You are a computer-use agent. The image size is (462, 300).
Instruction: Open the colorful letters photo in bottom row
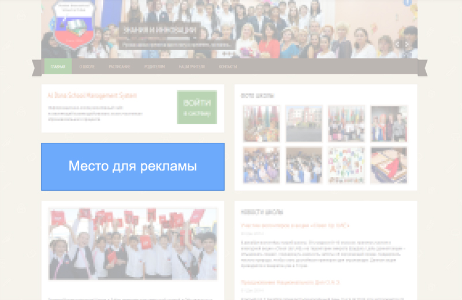coord(346,165)
